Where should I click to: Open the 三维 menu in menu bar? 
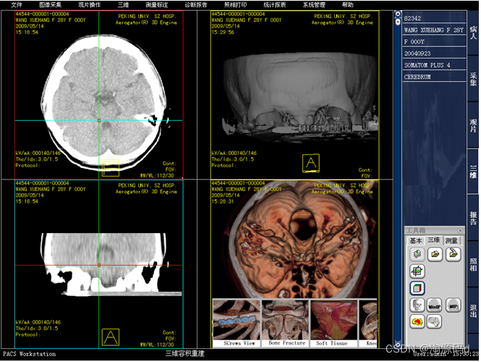pos(123,5)
